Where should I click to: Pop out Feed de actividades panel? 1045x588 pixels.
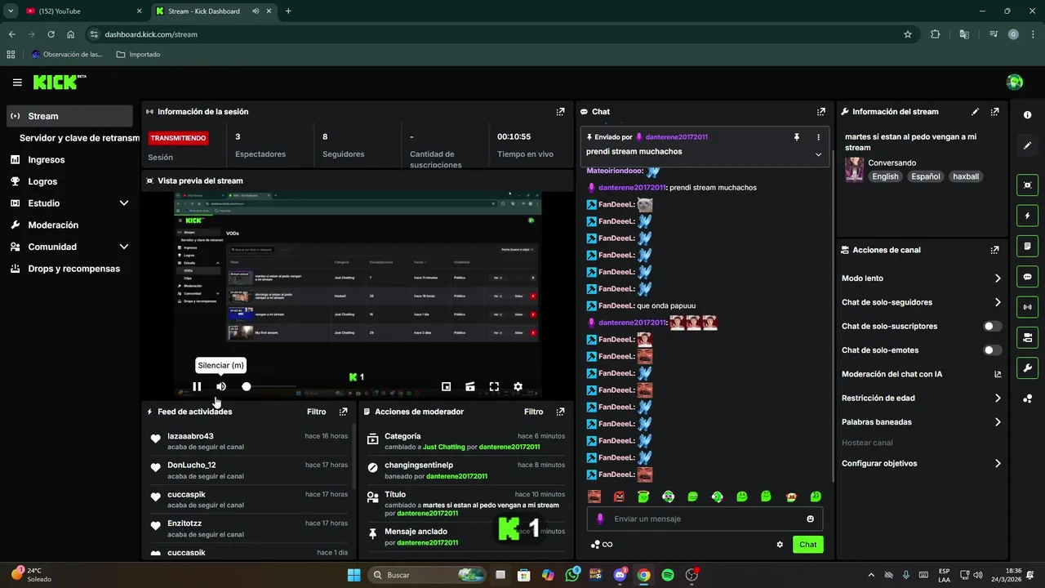(343, 412)
